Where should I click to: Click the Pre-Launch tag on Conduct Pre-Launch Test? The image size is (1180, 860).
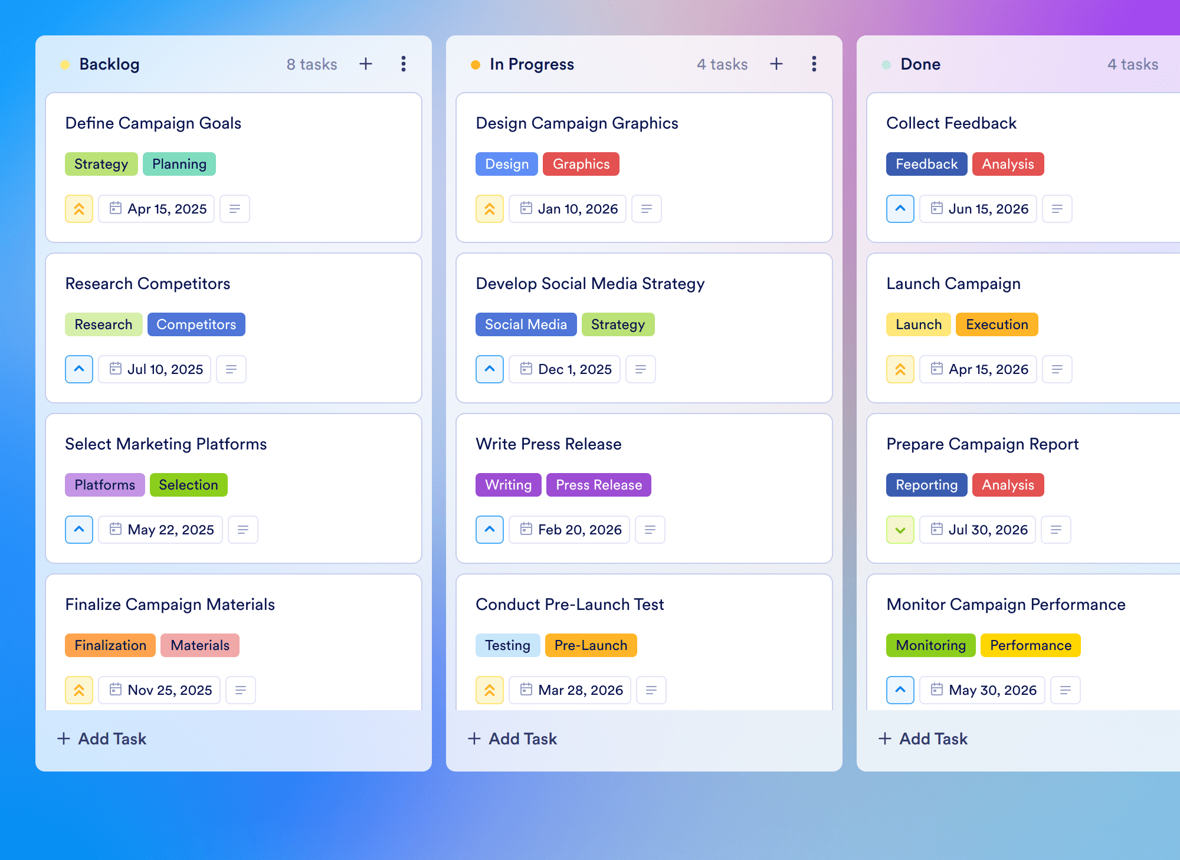[x=591, y=645]
